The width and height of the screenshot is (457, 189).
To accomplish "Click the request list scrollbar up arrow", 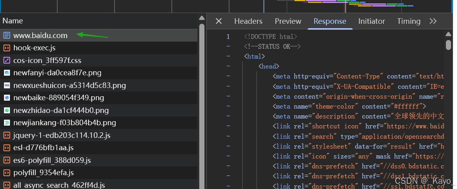I will [x=202, y=18].
